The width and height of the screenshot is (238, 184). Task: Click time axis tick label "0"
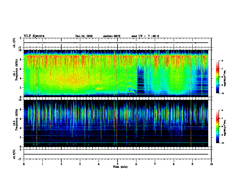point(24,164)
